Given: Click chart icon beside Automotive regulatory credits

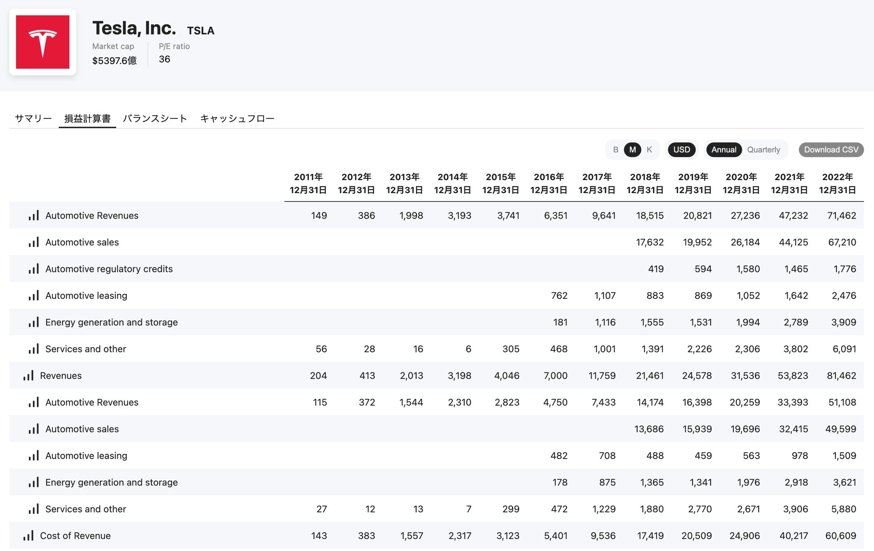Looking at the screenshot, I should coord(34,269).
